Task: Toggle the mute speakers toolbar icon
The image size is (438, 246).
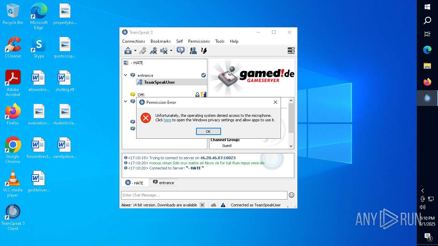Action: (x=164, y=51)
